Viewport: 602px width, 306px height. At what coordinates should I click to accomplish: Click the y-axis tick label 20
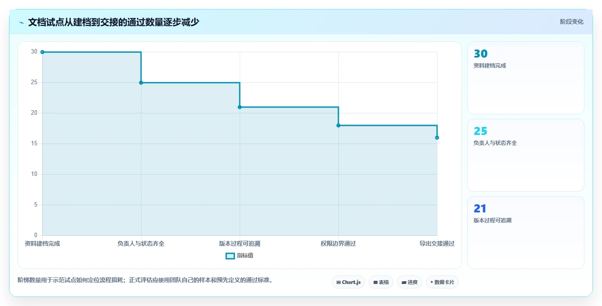[34, 113]
